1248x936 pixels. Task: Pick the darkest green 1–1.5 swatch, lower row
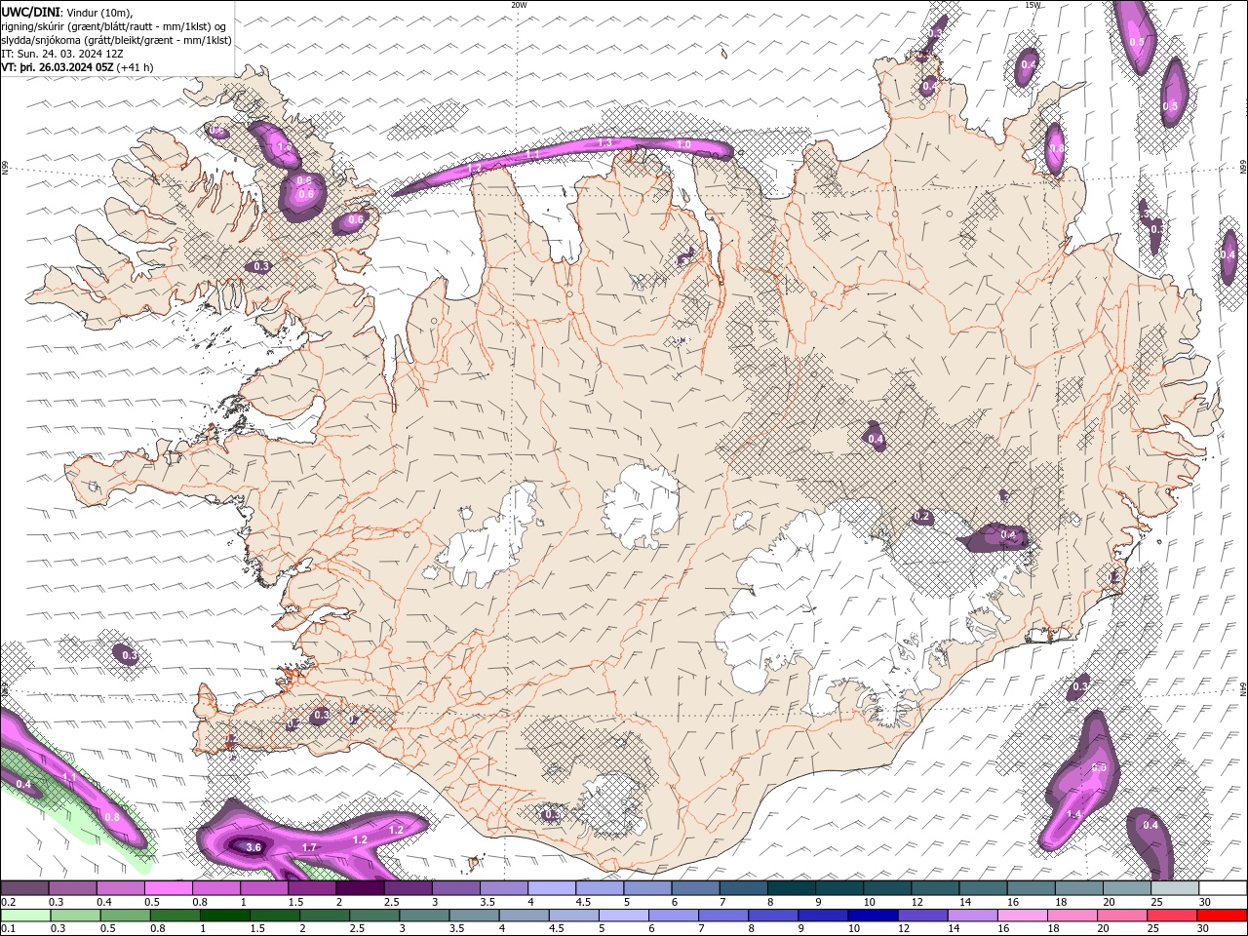[x=223, y=916]
